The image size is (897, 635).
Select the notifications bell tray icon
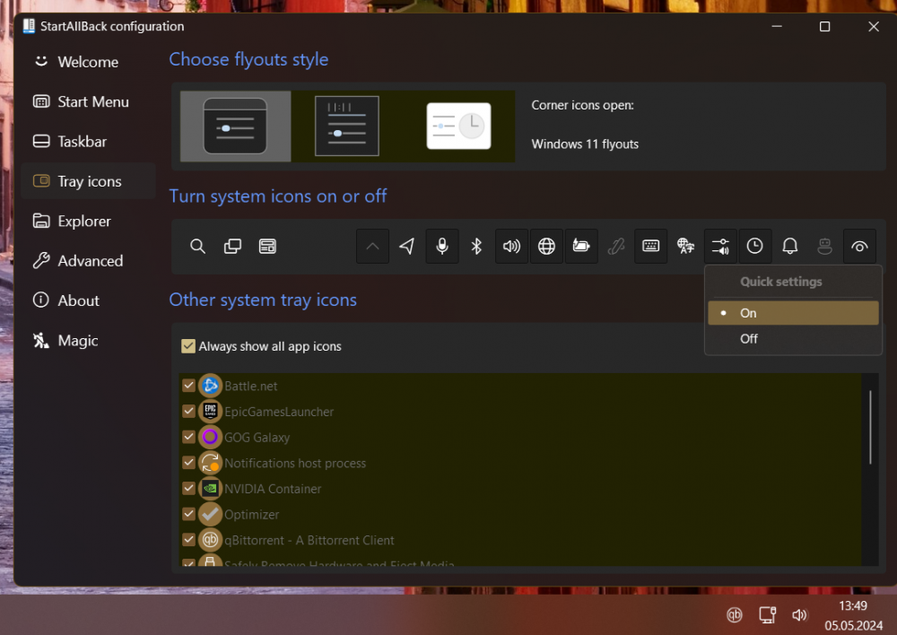point(789,246)
